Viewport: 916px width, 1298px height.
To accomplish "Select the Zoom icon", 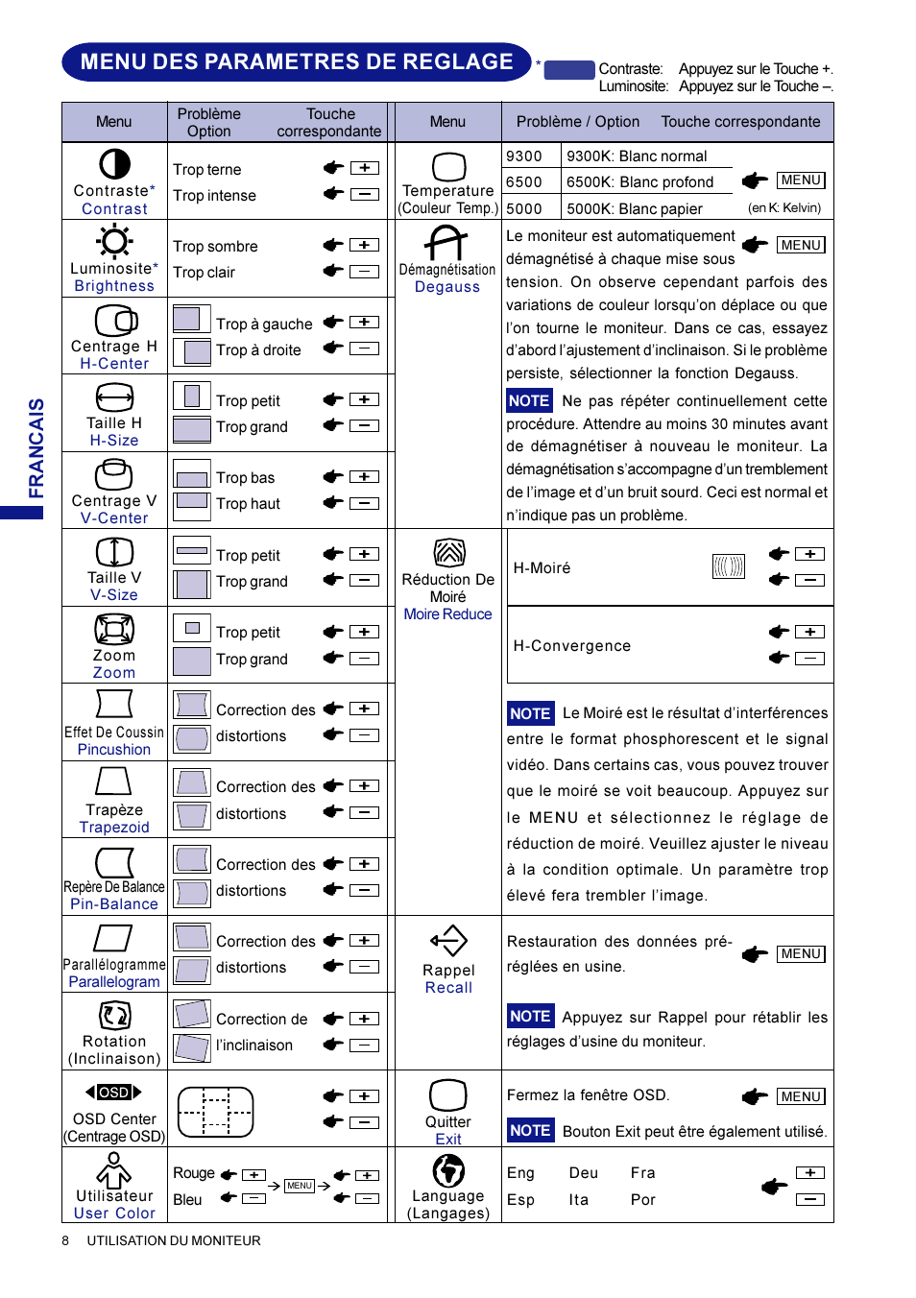I will click(114, 629).
